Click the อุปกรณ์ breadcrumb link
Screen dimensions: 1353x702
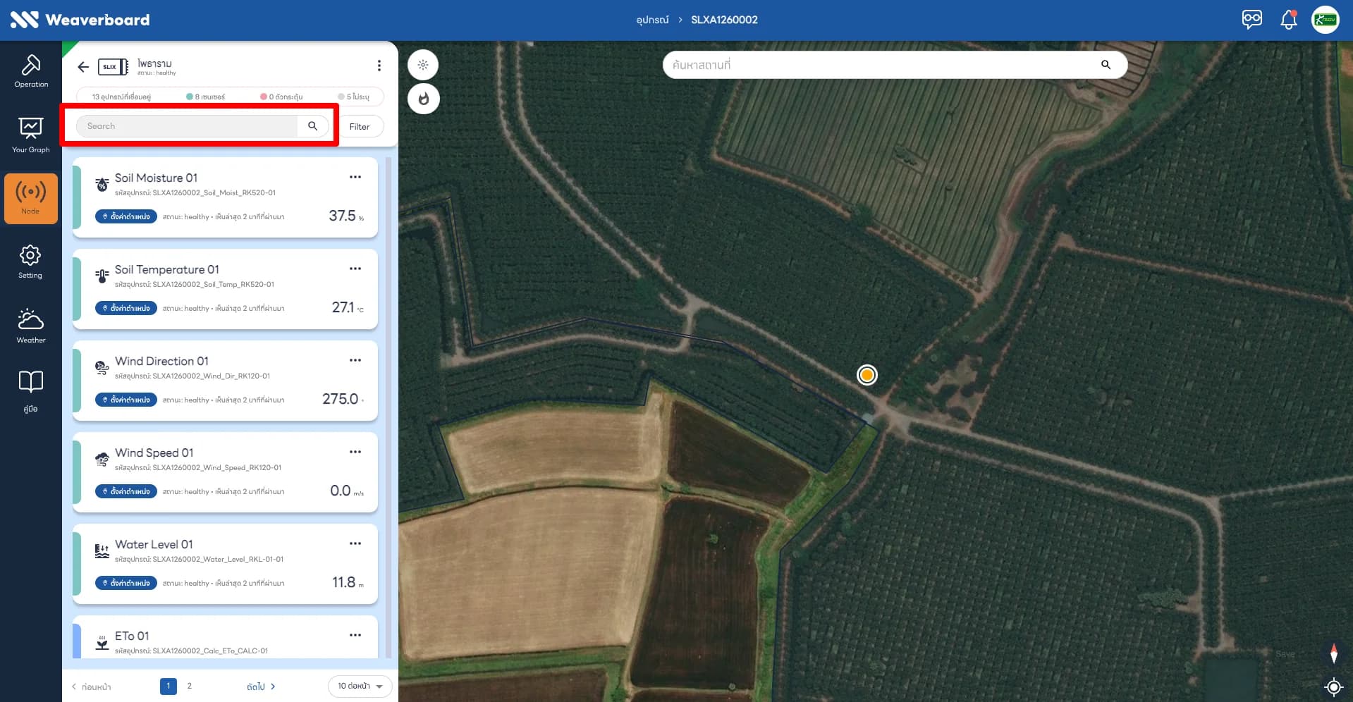pos(652,20)
